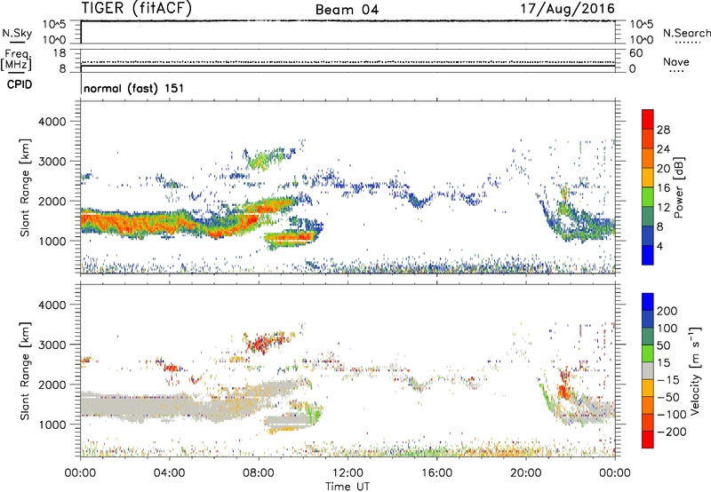
Task: Click the date '17/Aug/2016'
Action: [x=567, y=9]
